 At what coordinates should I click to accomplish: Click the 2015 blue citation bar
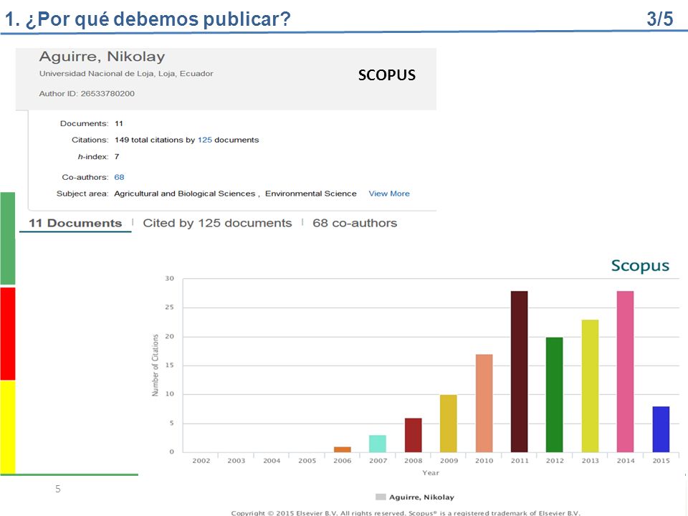pyautogui.click(x=661, y=429)
